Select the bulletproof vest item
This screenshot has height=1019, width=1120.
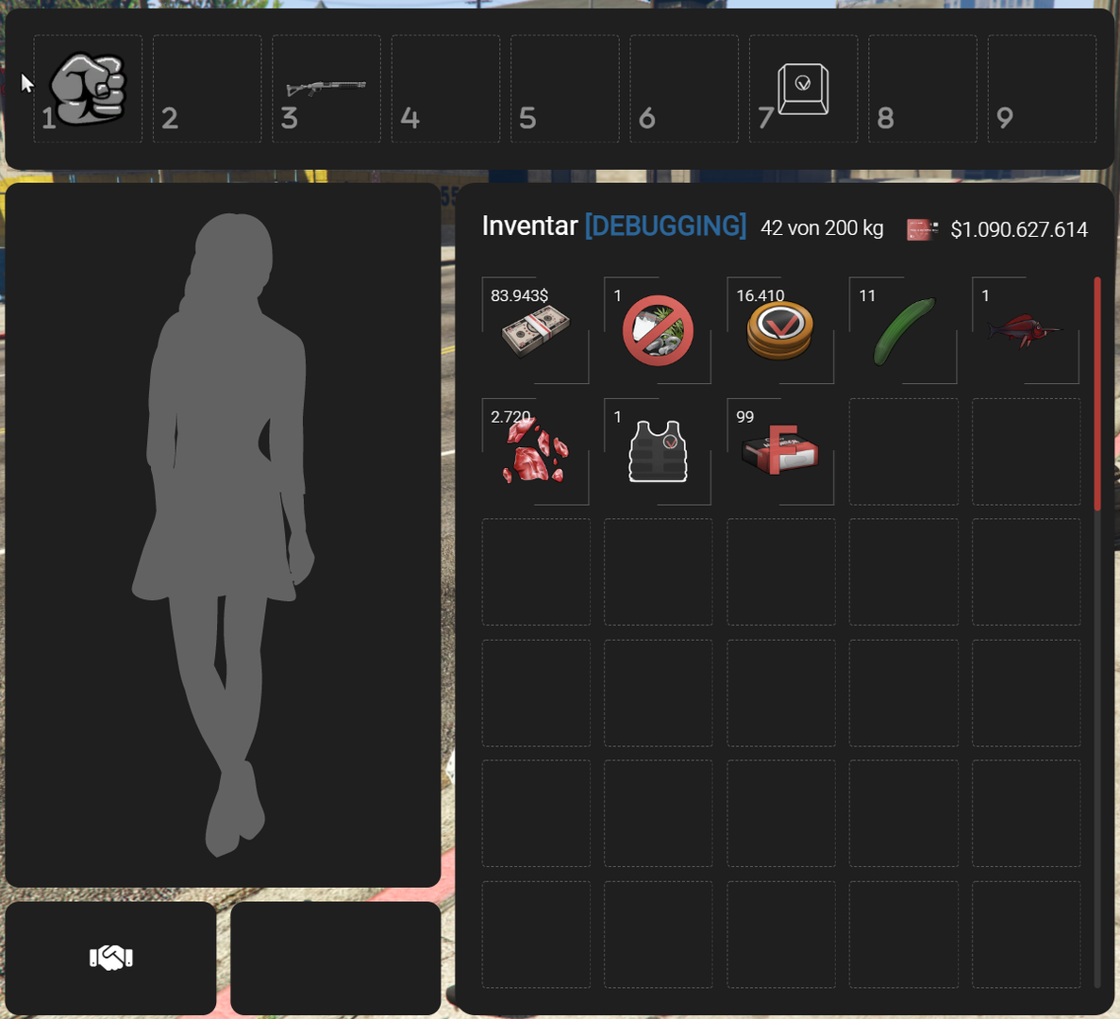point(658,452)
